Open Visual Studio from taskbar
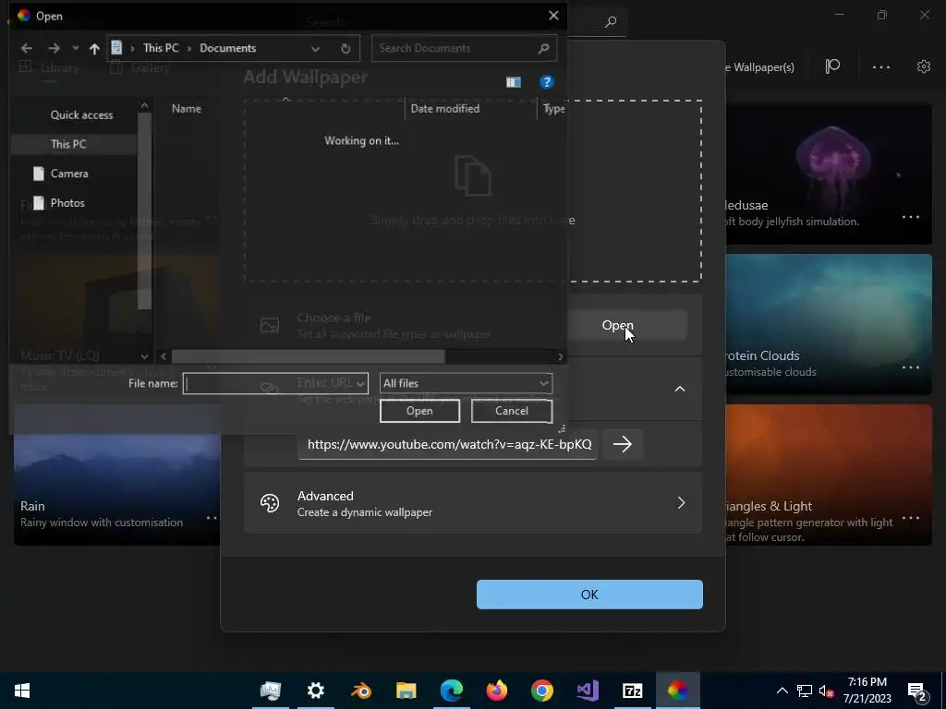Image resolution: width=946 pixels, height=709 pixels. pyautogui.click(x=587, y=691)
